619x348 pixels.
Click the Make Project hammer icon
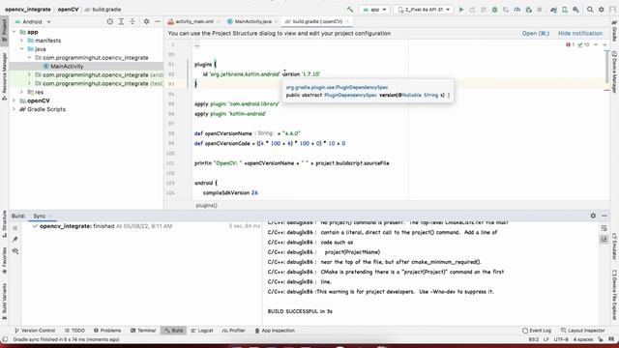point(350,9)
